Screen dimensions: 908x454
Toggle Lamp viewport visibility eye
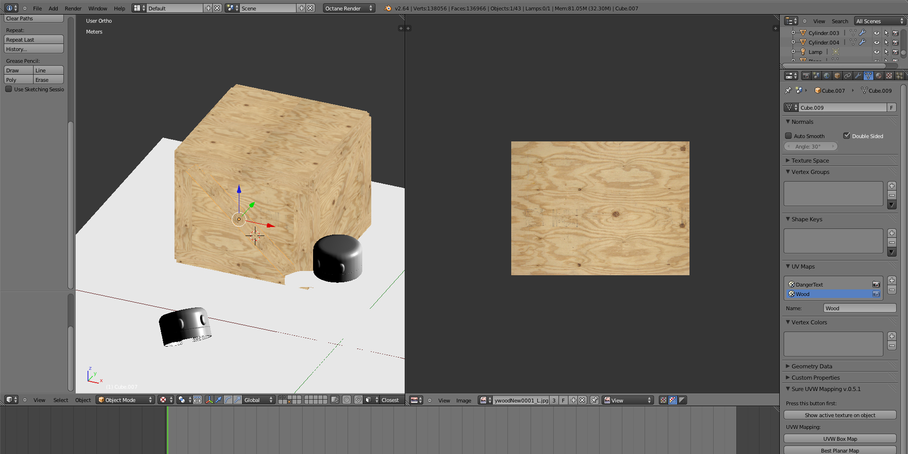click(x=877, y=52)
